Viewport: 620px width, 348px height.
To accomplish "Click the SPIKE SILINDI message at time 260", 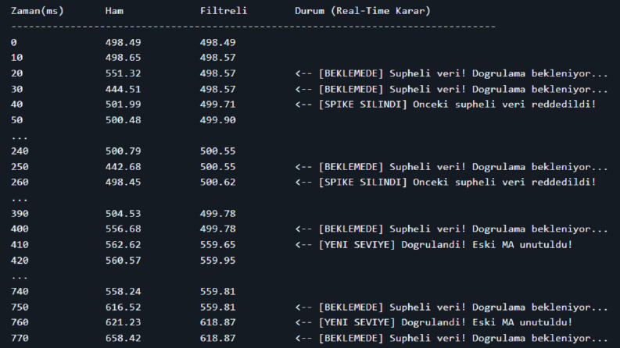I will pos(445,183).
